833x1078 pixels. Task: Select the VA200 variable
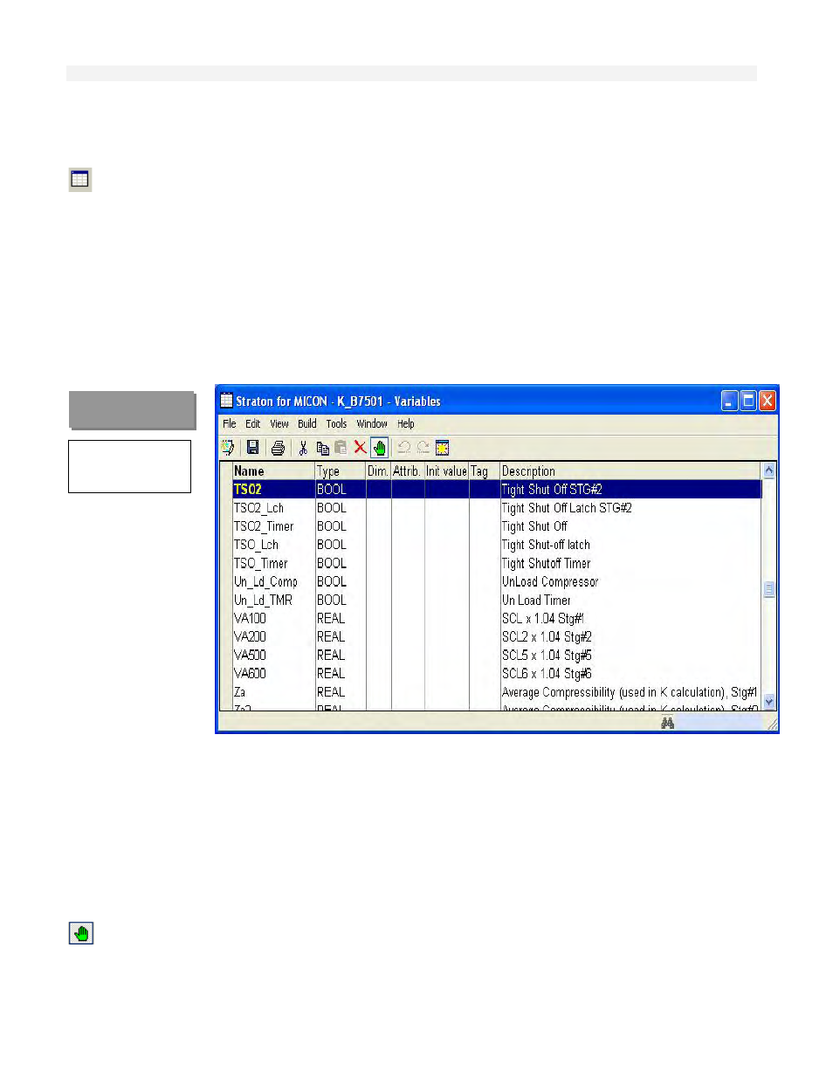point(250,637)
